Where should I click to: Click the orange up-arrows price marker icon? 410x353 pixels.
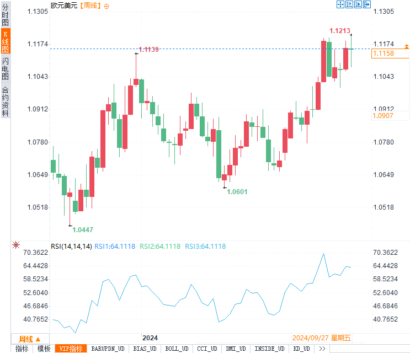pyautogui.click(x=406, y=47)
